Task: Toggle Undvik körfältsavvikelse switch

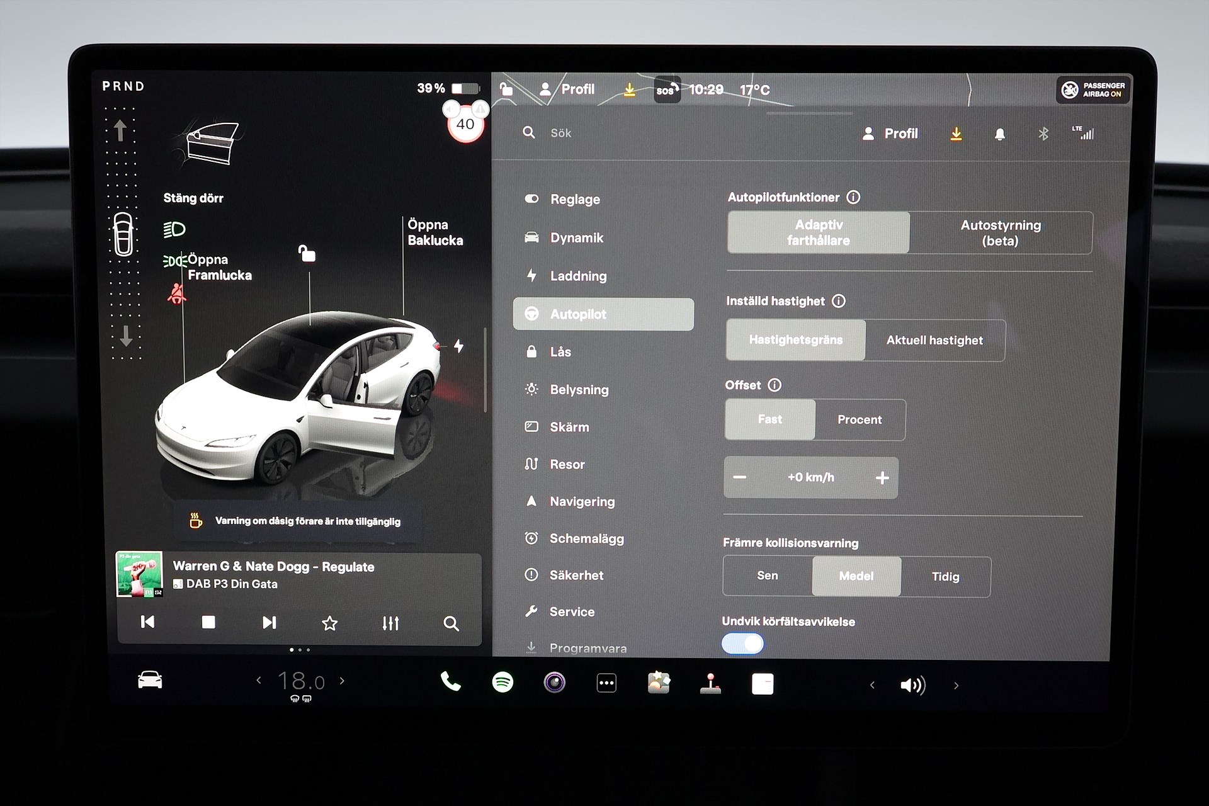Action: 743,644
